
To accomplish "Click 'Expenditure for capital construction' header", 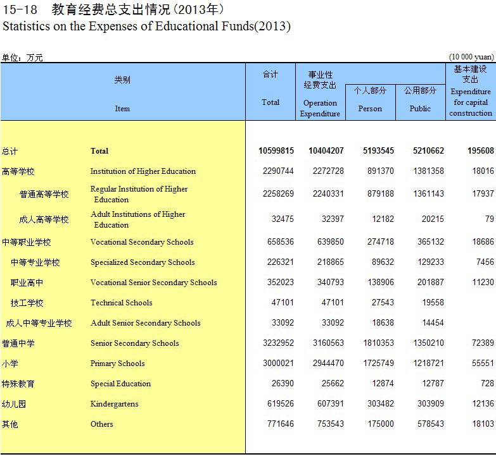I will pos(471,102).
